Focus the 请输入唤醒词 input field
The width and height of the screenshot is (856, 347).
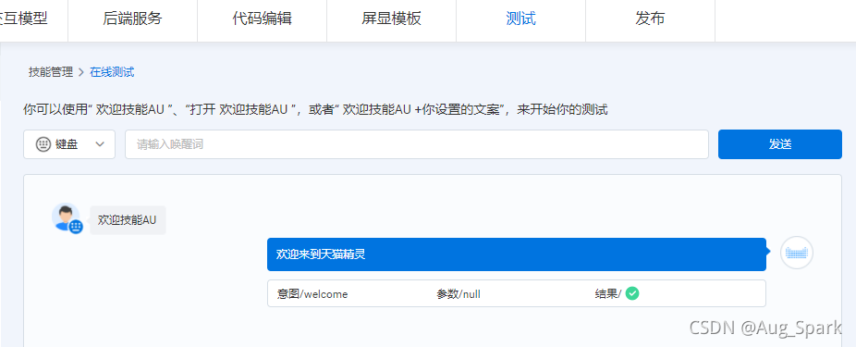pos(417,144)
